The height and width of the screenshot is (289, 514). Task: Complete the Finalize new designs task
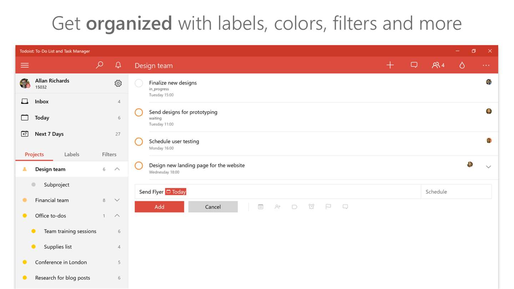coord(139,83)
